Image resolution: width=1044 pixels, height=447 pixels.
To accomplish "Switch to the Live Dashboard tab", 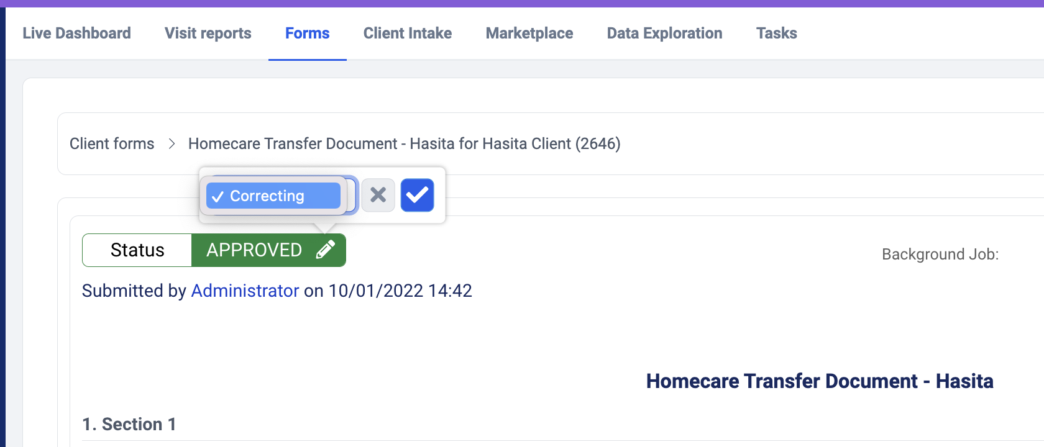I will click(76, 34).
